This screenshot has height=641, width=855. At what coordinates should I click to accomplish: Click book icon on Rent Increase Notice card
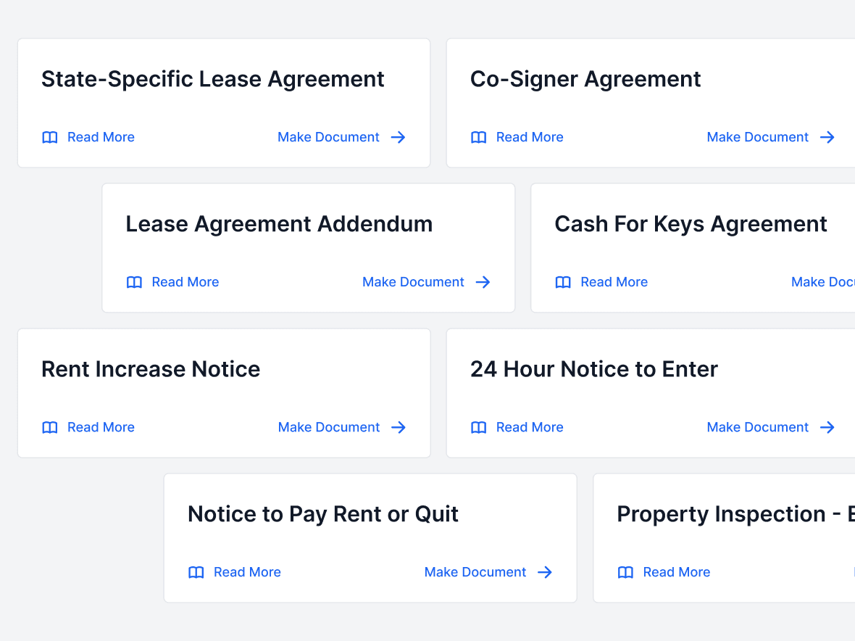click(x=50, y=428)
